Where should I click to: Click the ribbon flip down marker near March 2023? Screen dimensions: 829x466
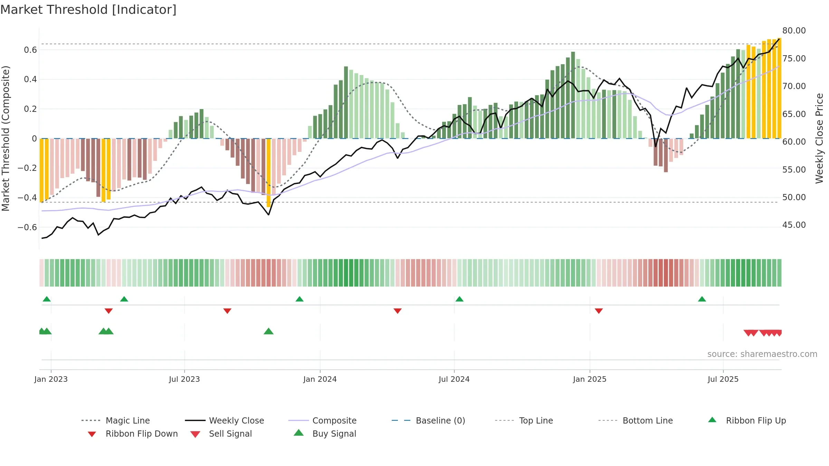[108, 311]
